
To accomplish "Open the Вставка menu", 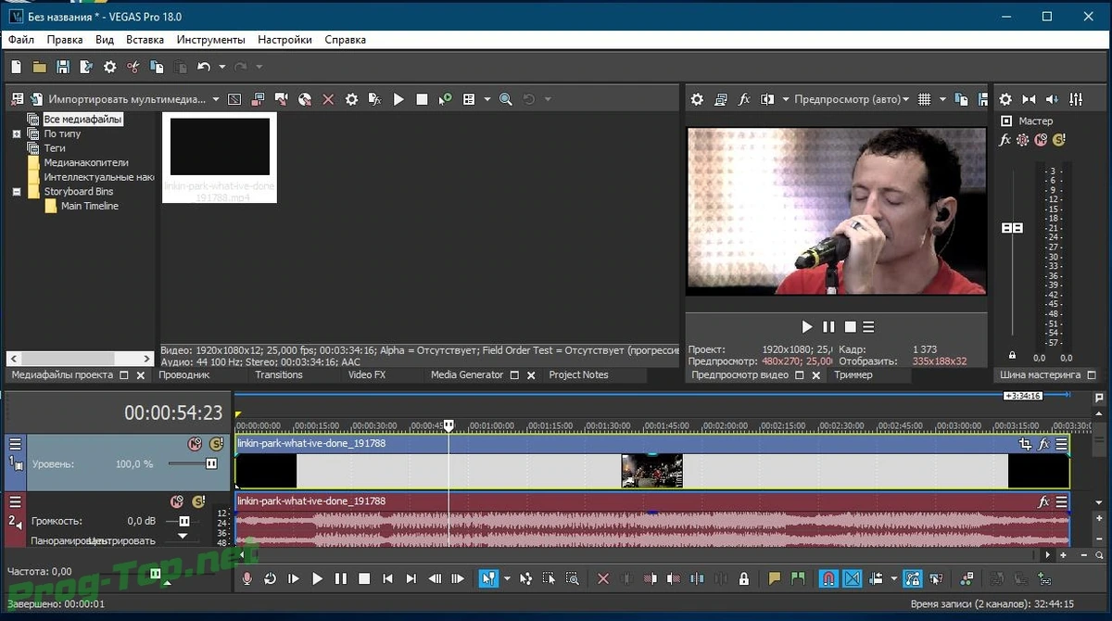I will (145, 40).
